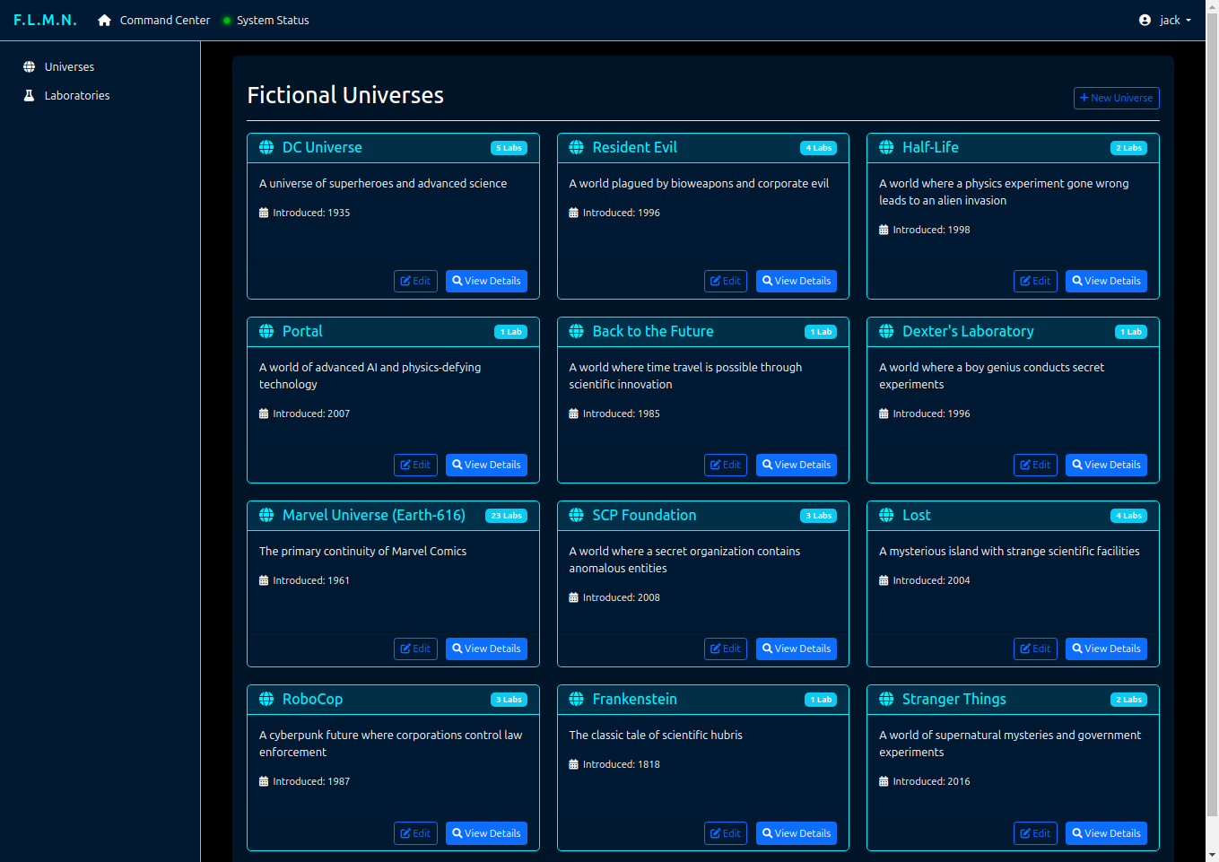Open the jack user dropdown menu
This screenshot has height=862, width=1219.
pyautogui.click(x=1165, y=20)
